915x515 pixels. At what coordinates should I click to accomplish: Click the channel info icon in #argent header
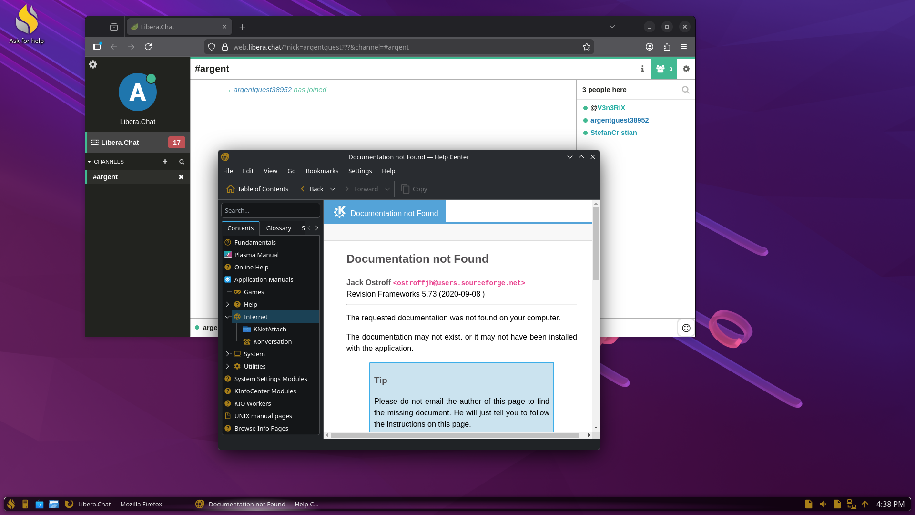(642, 69)
